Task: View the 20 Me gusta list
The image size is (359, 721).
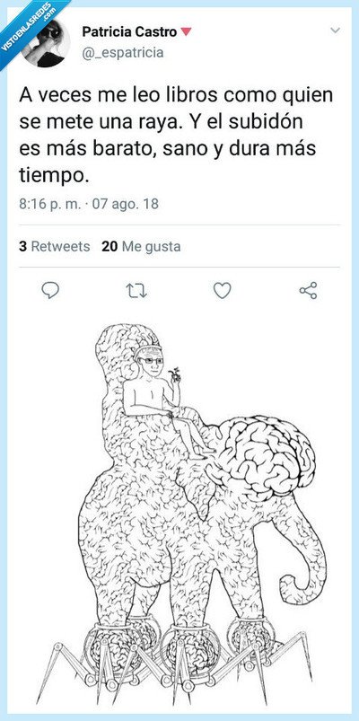Action: (x=141, y=247)
